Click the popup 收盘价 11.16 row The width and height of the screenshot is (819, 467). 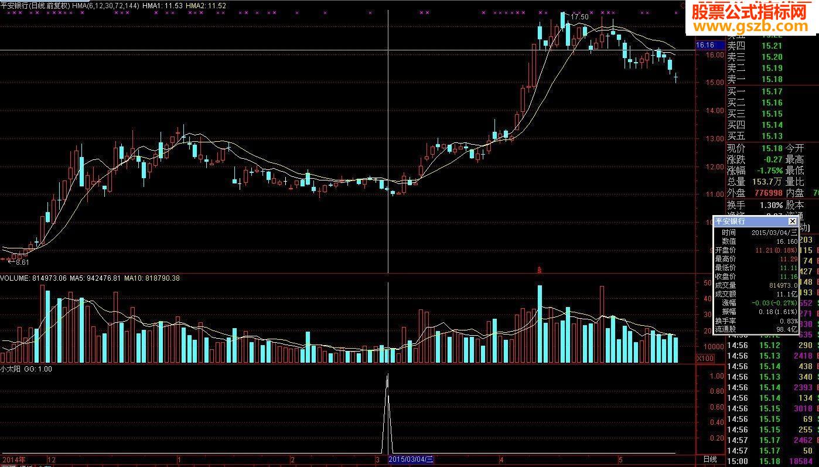point(756,277)
